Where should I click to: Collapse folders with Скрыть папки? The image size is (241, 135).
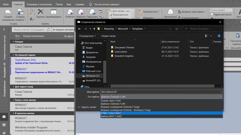[x=87, y=107]
